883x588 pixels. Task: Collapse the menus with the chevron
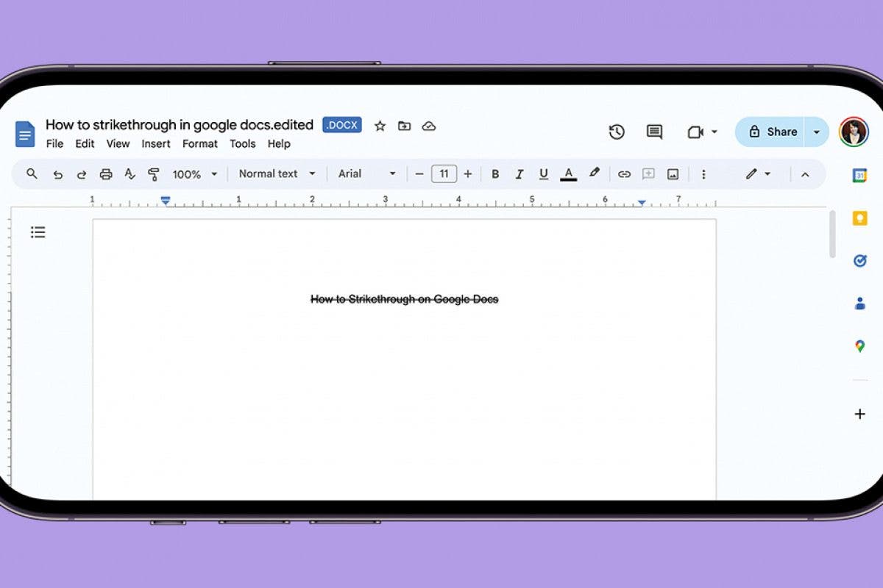click(805, 174)
